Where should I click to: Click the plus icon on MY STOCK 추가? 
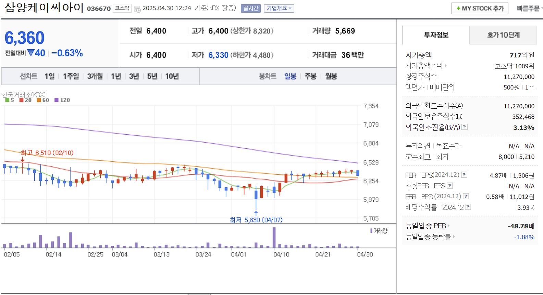[x=458, y=9]
